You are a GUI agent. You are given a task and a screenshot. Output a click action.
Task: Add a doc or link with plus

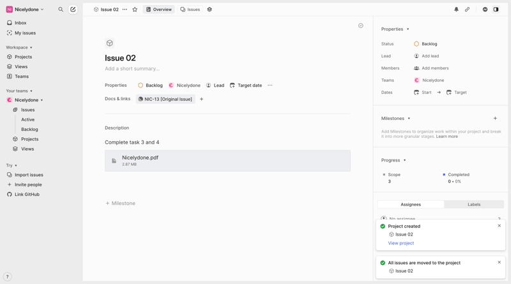point(201,99)
